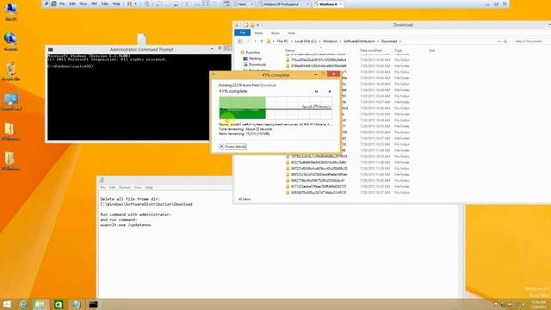Expand the address bar history dropdown
This screenshot has height=310, width=551.
click(x=499, y=41)
